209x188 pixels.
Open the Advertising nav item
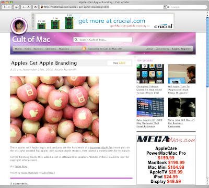coord(162,49)
